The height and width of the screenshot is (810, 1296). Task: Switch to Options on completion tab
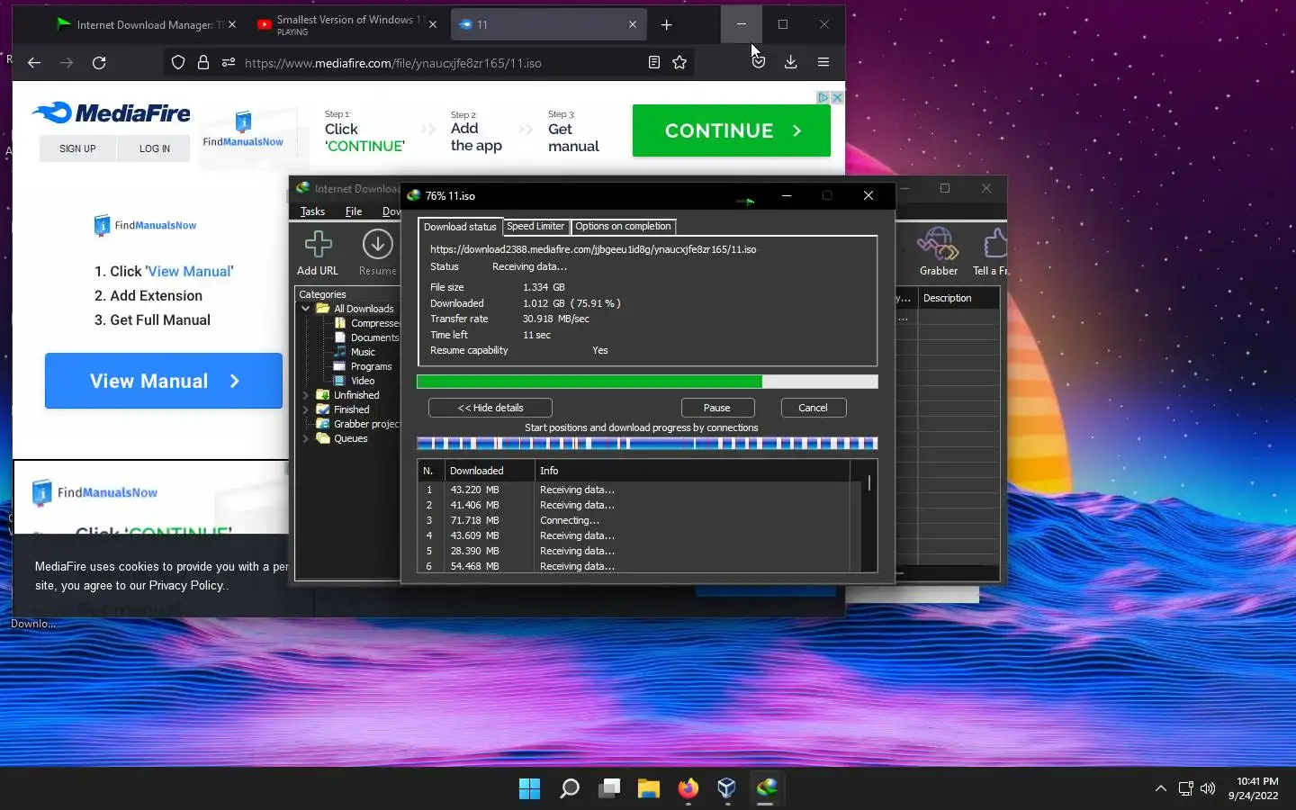[623, 226]
